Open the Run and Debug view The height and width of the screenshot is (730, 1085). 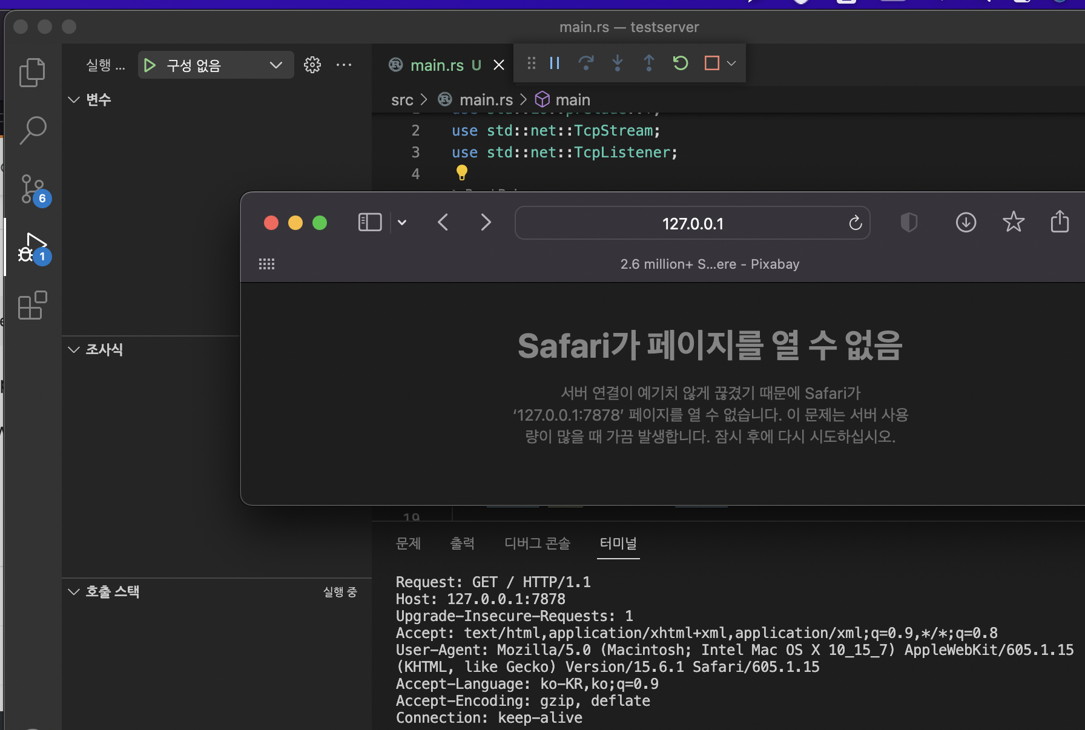click(33, 248)
